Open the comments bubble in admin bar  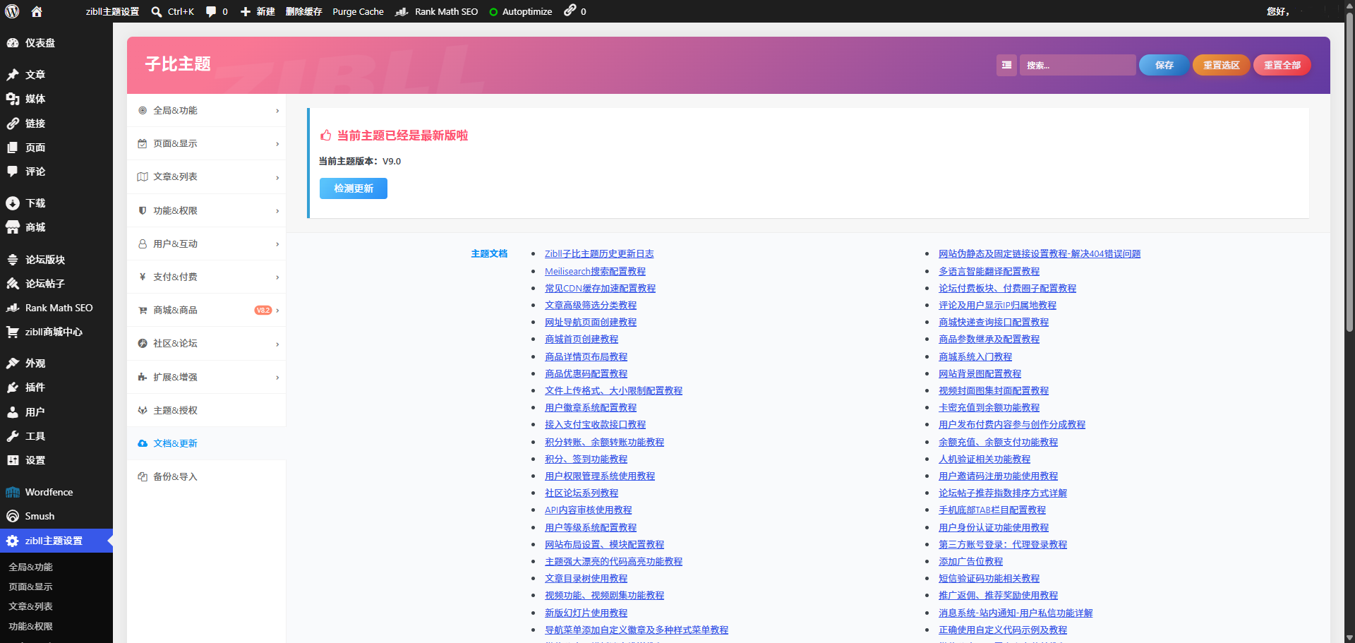(x=211, y=11)
